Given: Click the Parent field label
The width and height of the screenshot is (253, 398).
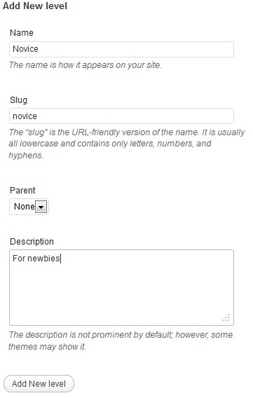Looking at the screenshot, I should click(22, 191).
